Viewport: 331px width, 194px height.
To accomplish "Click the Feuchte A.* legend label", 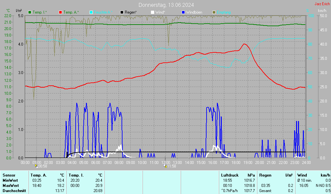I will (103, 13).
